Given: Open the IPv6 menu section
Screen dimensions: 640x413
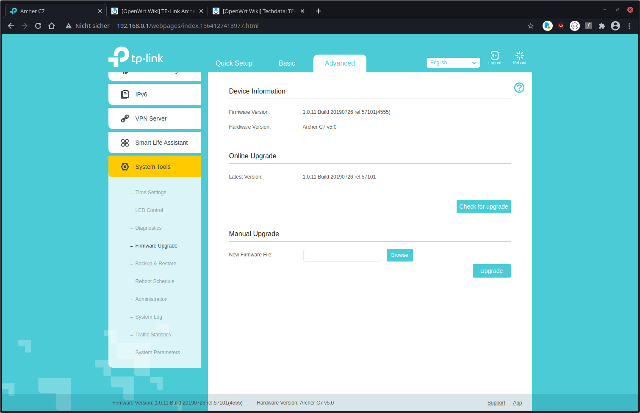Looking at the screenshot, I should click(x=155, y=94).
